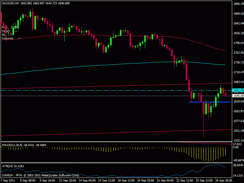244x183 pixels.
Task: Click the 1895.79 price scale value
Action: point(239,4)
